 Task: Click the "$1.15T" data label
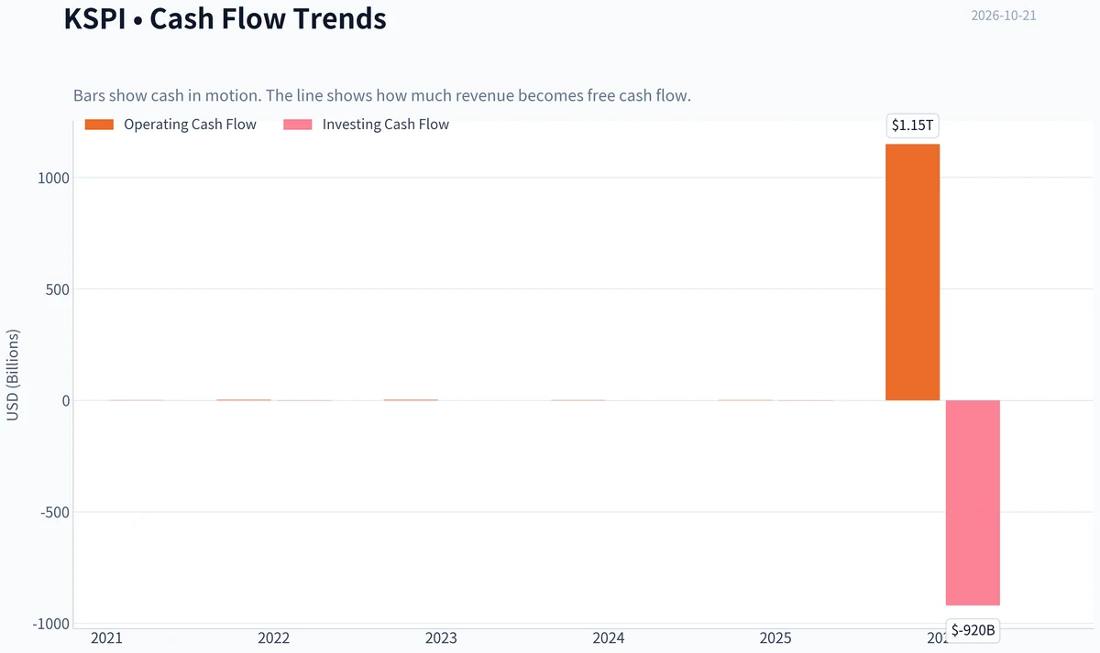pos(912,126)
